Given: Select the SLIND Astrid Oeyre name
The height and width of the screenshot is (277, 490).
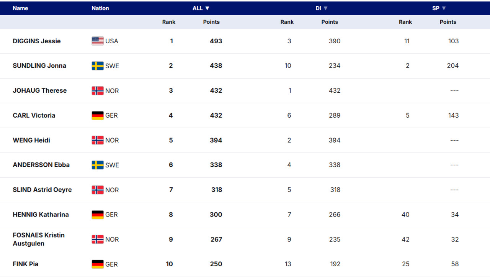Looking at the screenshot, I should pyautogui.click(x=42, y=190).
